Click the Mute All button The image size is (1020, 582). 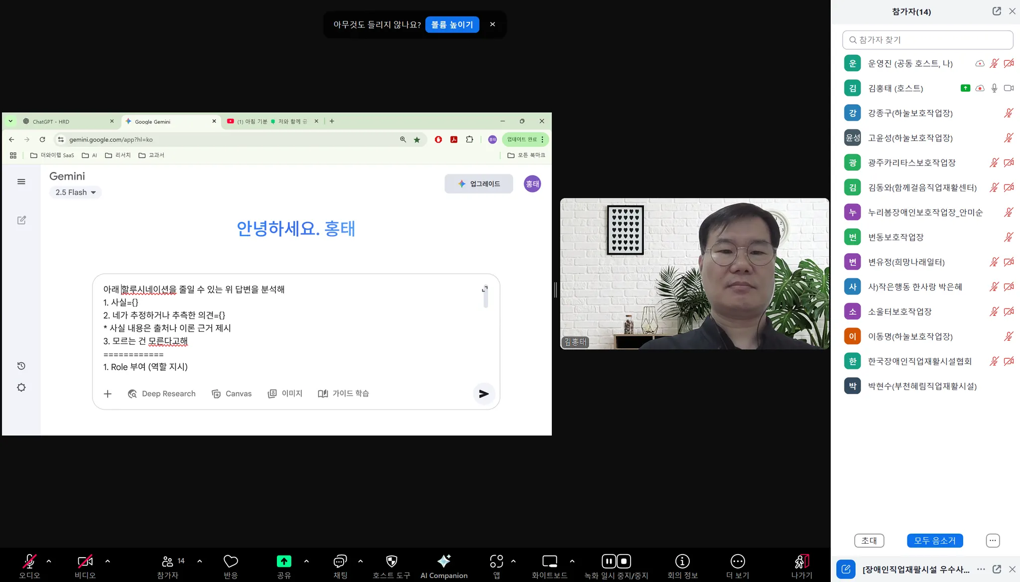934,540
